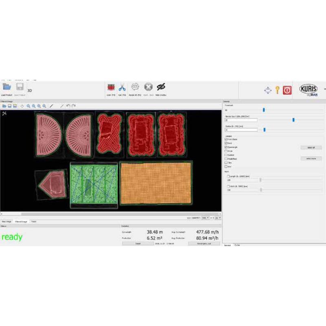Select the orange rectangular rug

156,183
